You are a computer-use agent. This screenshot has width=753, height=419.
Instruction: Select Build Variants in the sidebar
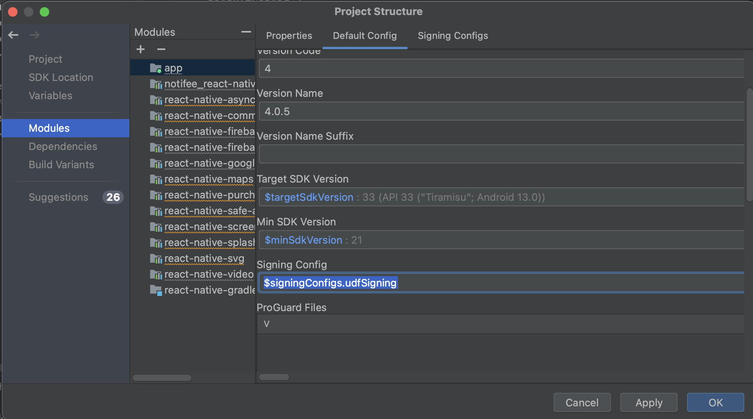61,165
